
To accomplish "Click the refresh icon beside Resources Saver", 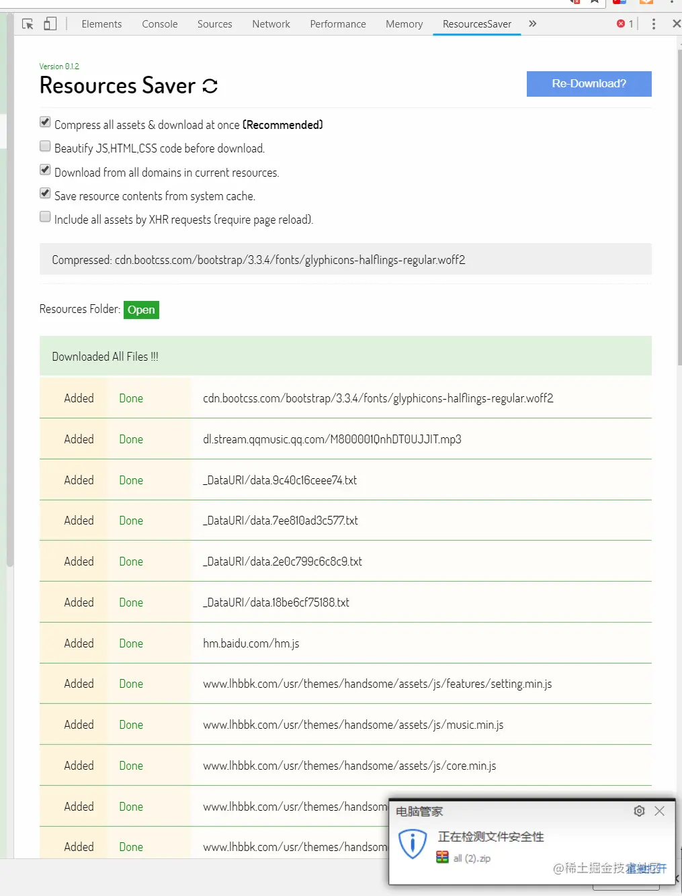I will 210,86.
